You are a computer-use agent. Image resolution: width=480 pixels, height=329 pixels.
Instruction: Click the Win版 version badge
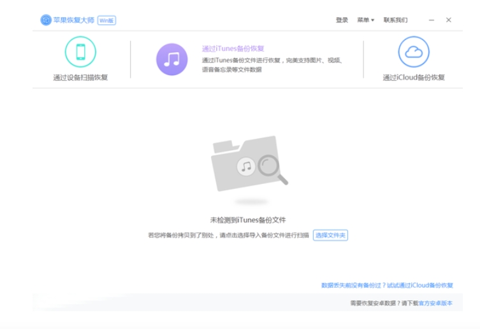[106, 20]
